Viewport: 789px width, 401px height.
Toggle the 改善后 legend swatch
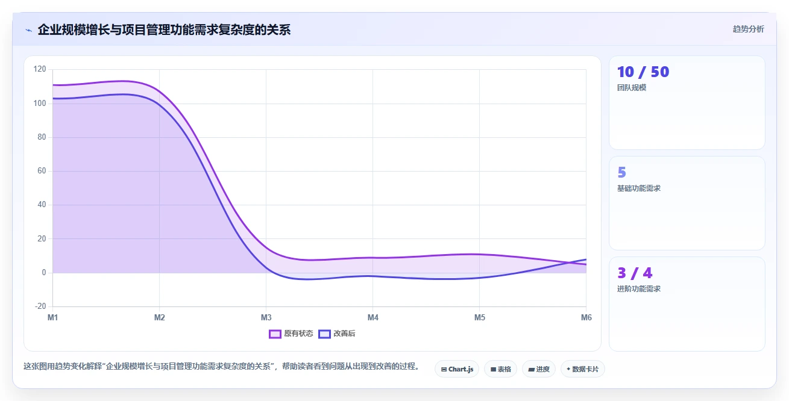click(x=325, y=334)
